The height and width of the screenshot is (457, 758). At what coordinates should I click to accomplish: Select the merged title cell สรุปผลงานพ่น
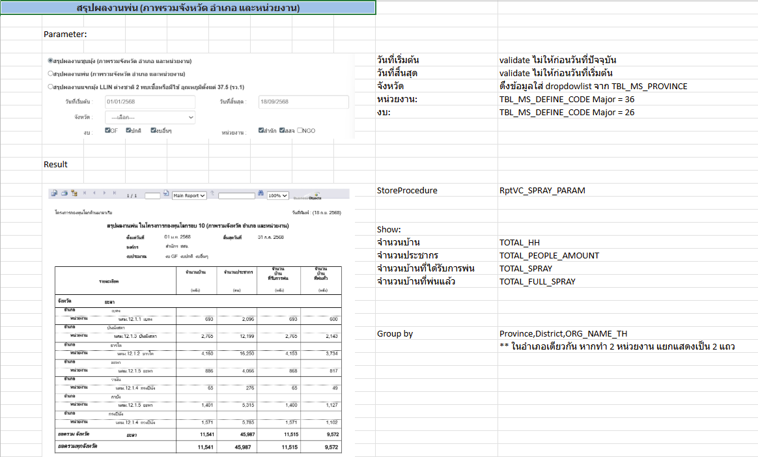coord(188,8)
